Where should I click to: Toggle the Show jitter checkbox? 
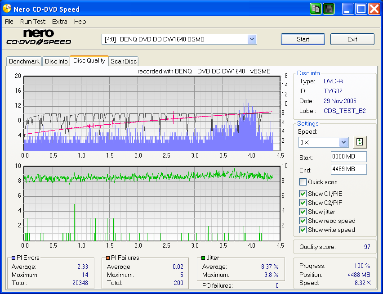pyautogui.click(x=303, y=212)
